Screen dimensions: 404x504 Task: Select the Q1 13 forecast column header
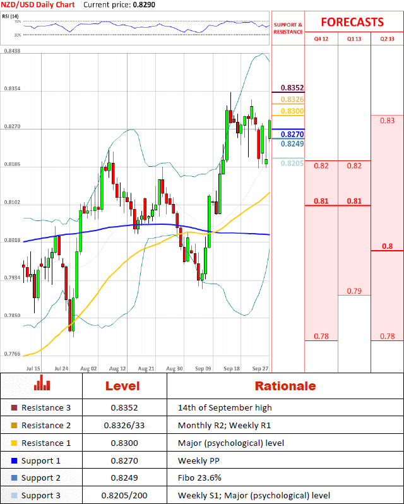point(354,39)
